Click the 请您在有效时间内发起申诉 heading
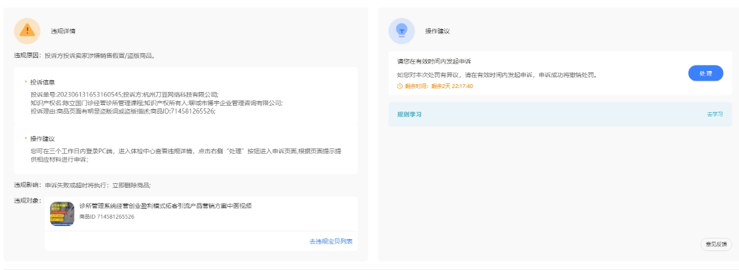 tap(434, 62)
